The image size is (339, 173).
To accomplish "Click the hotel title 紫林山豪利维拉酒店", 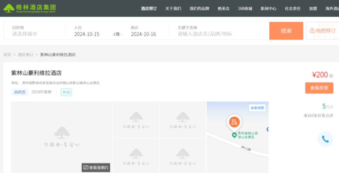I will [x=36, y=73].
